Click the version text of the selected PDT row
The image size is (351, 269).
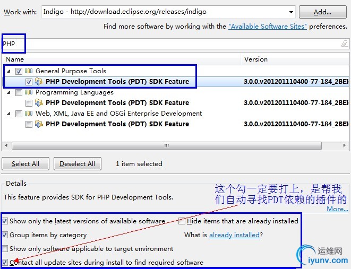(x=296, y=82)
